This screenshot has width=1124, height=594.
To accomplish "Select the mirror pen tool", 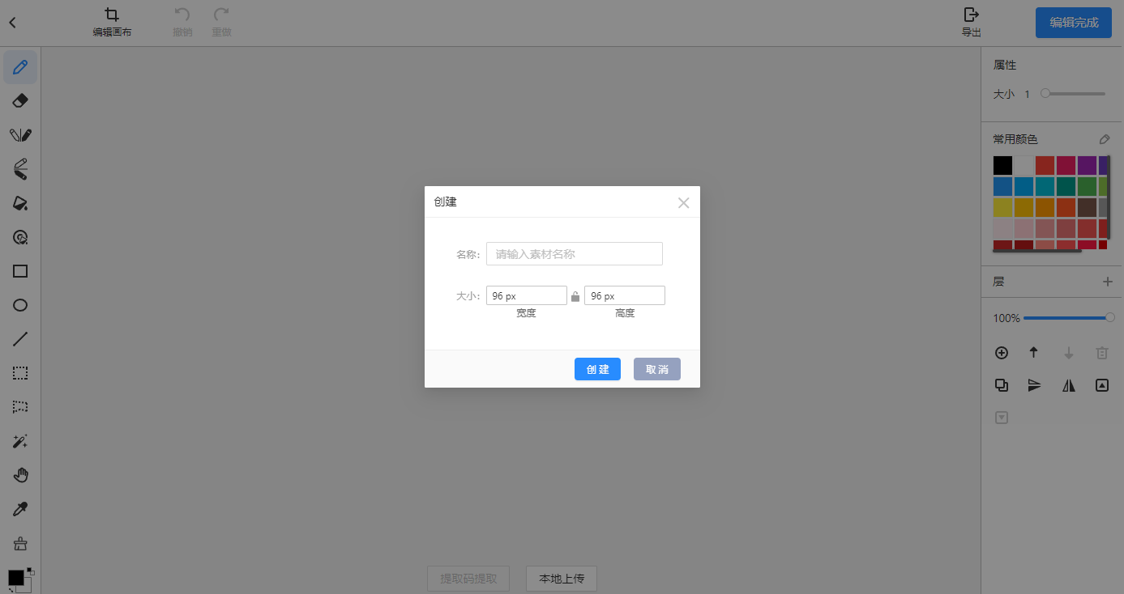I will [20, 134].
